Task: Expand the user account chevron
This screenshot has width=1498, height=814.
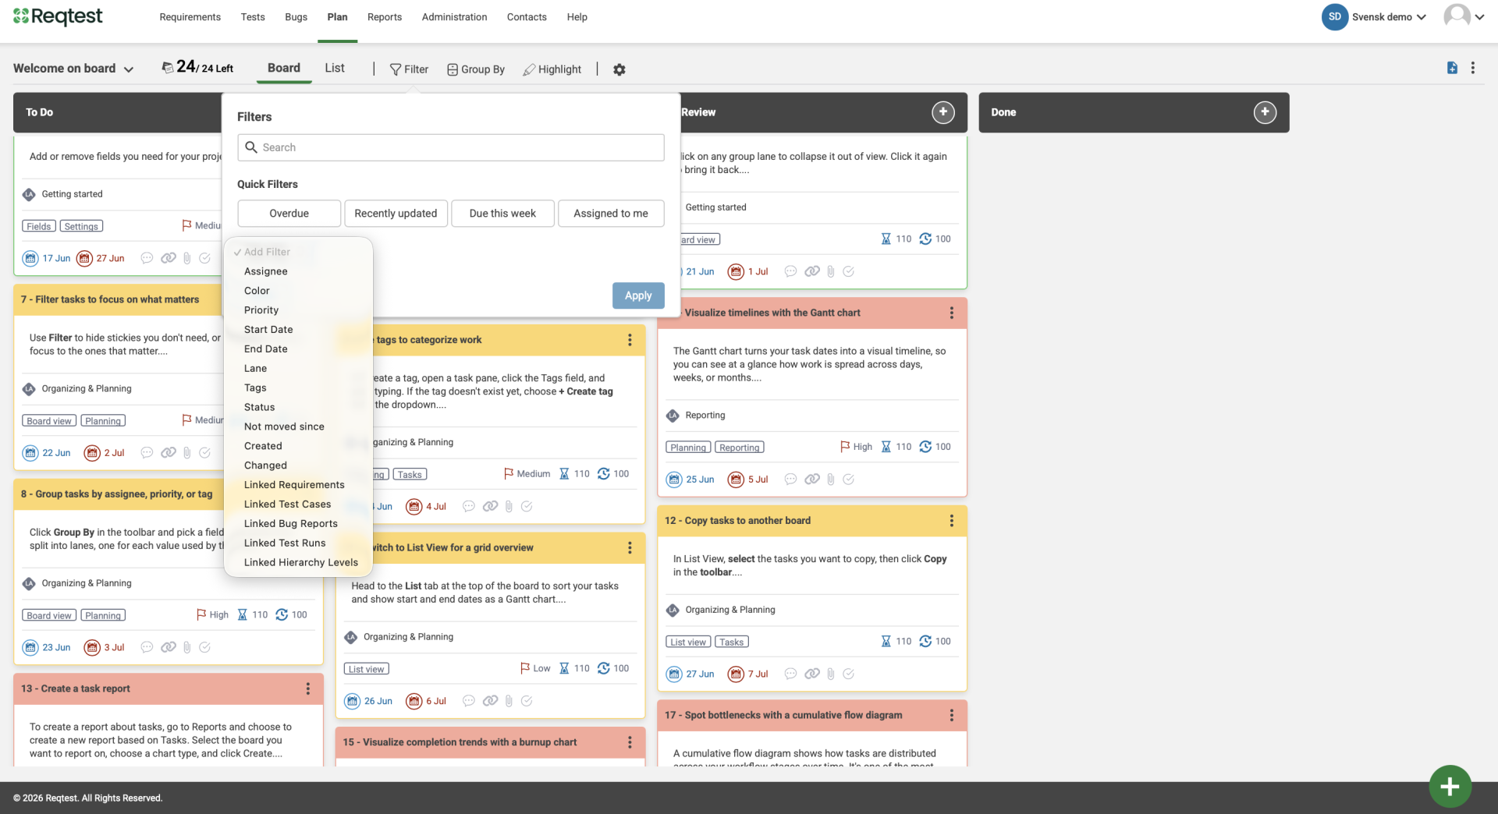Action: point(1479,17)
